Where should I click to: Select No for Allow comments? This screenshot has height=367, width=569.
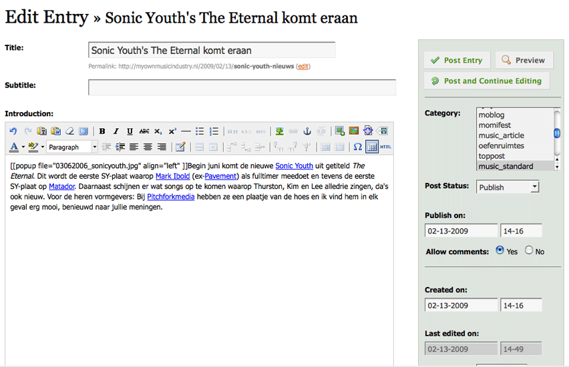click(x=529, y=250)
